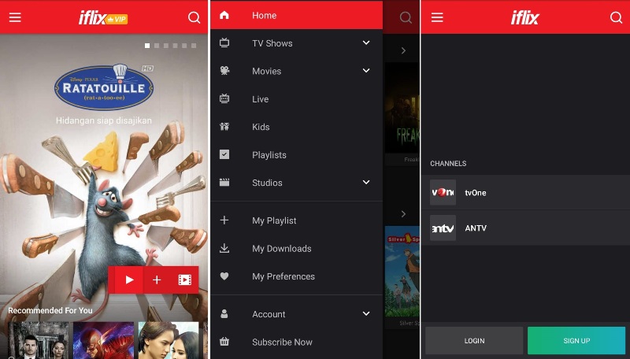
Task: Click the Account person icon
Action: (224, 313)
